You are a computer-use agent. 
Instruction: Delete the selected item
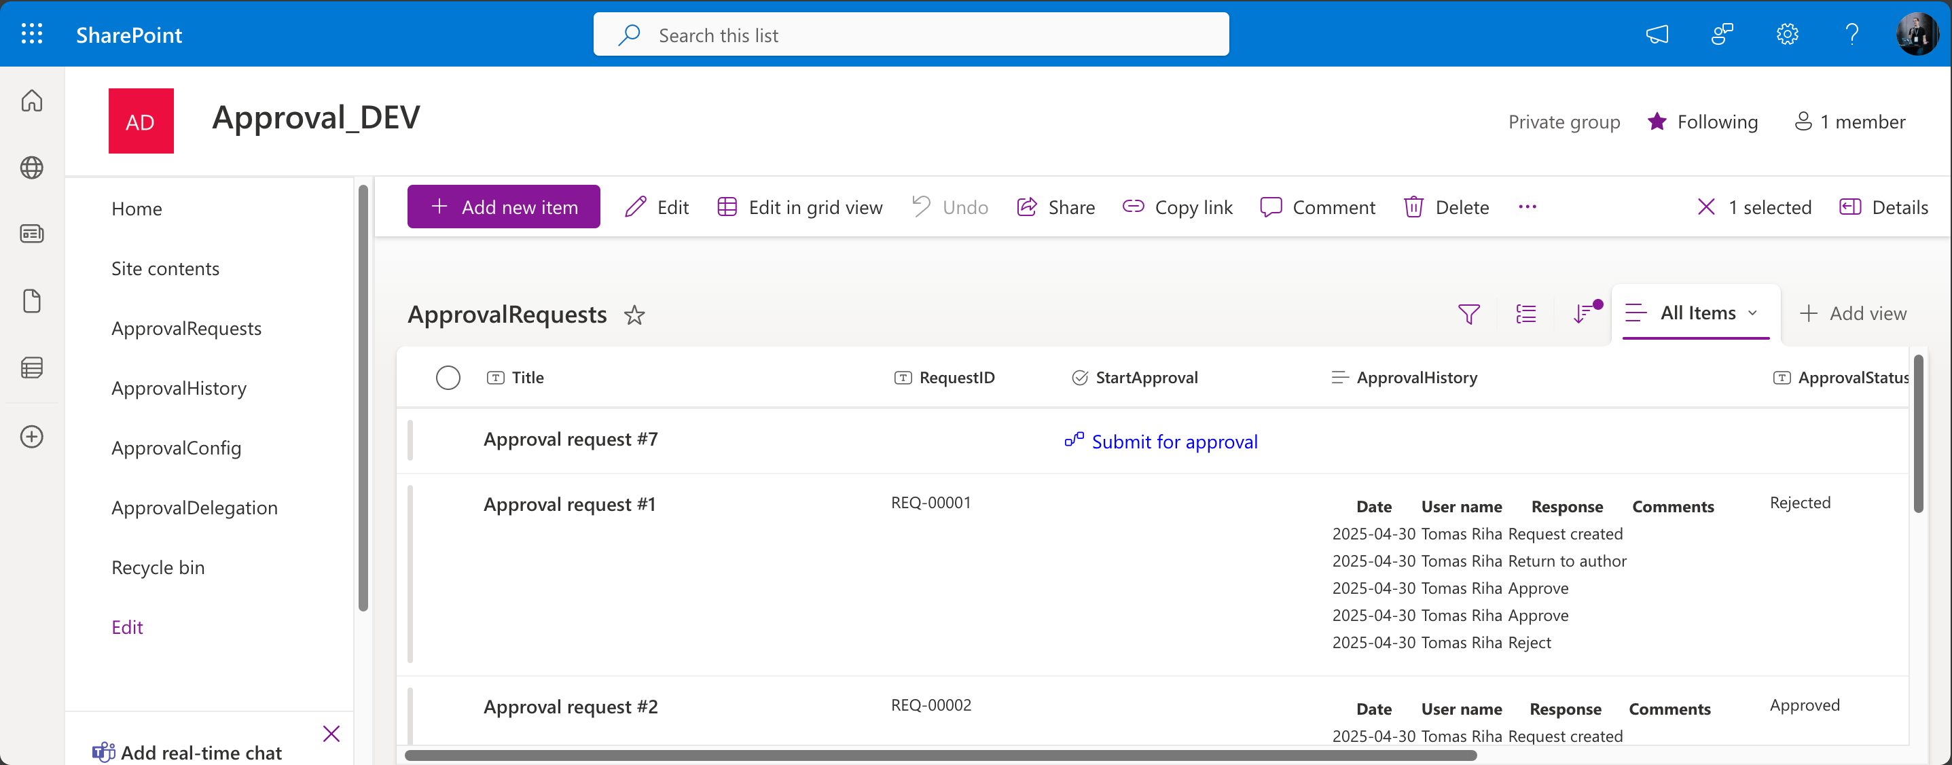point(1446,207)
